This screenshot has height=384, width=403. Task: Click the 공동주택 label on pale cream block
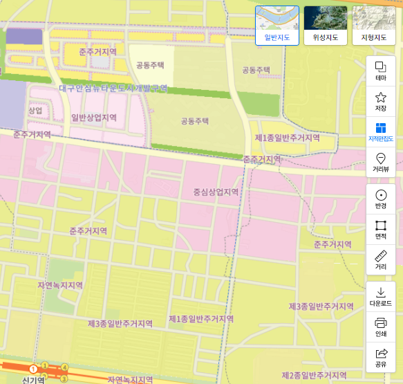[150, 65]
